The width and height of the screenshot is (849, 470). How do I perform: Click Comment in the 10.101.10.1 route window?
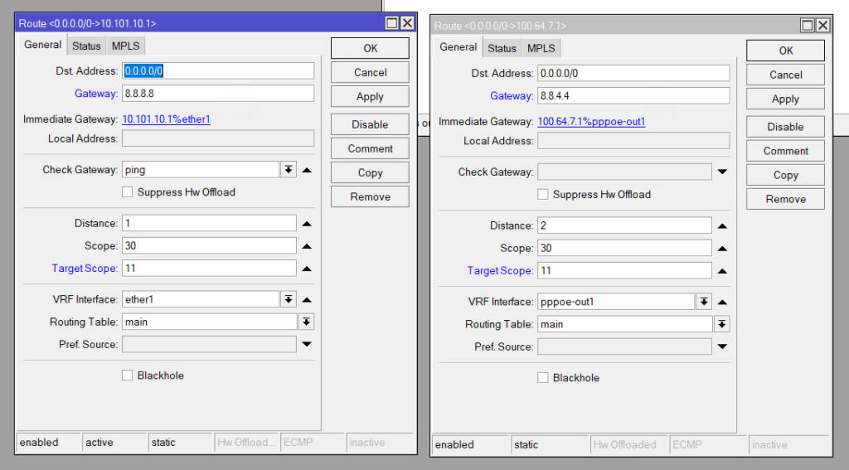pyautogui.click(x=370, y=148)
